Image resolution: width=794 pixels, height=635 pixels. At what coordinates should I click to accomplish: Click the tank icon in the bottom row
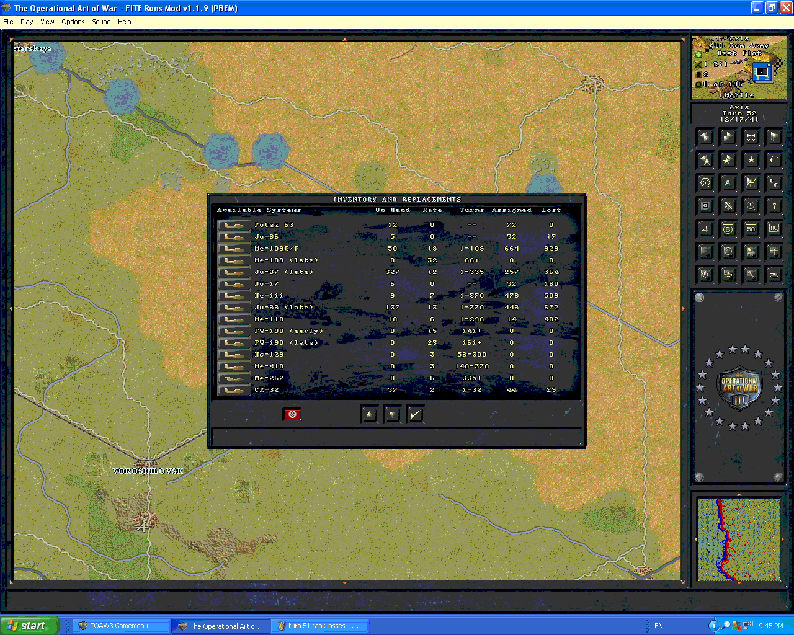pyautogui.click(x=774, y=274)
